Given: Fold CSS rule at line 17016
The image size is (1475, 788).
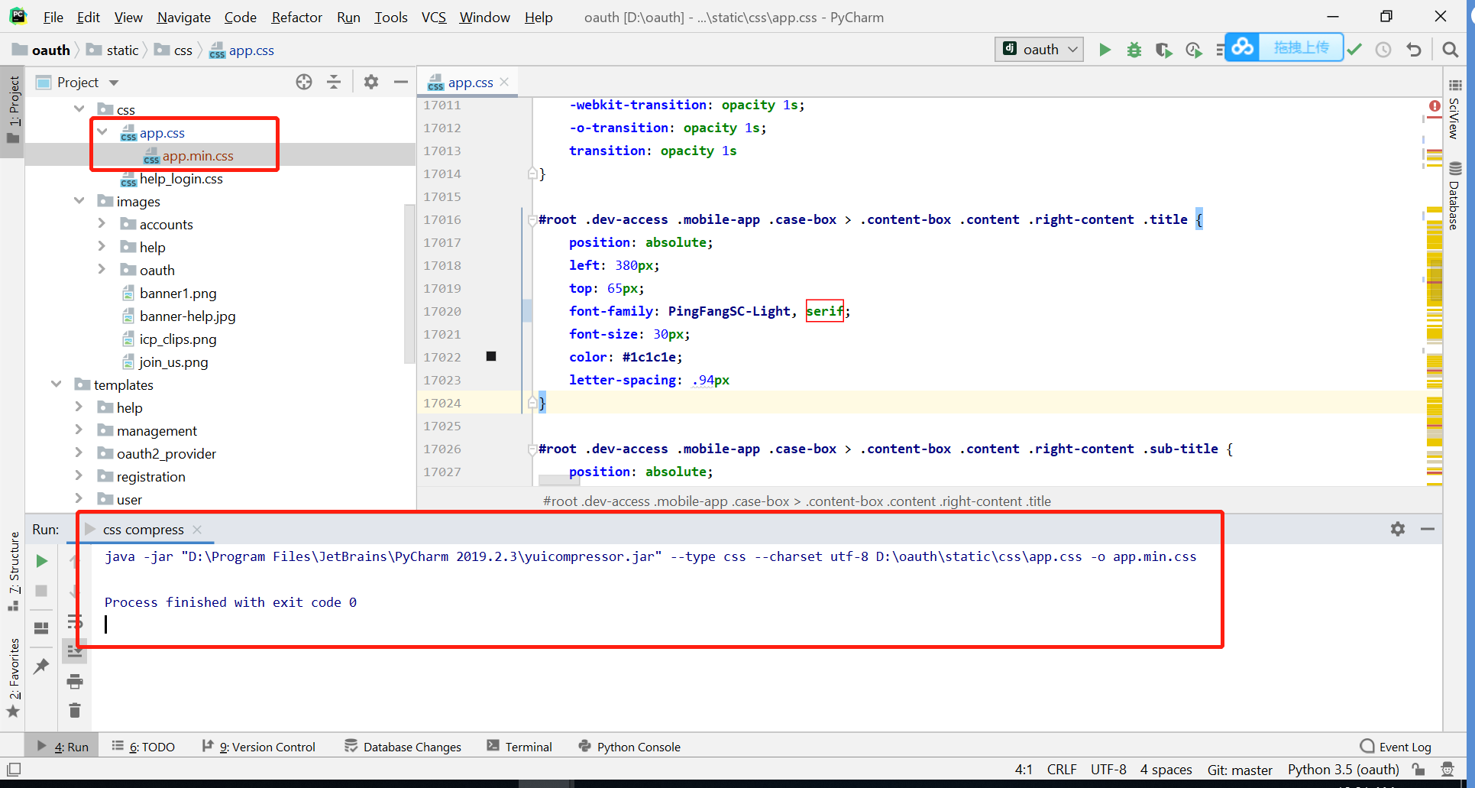Looking at the screenshot, I should pyautogui.click(x=532, y=220).
